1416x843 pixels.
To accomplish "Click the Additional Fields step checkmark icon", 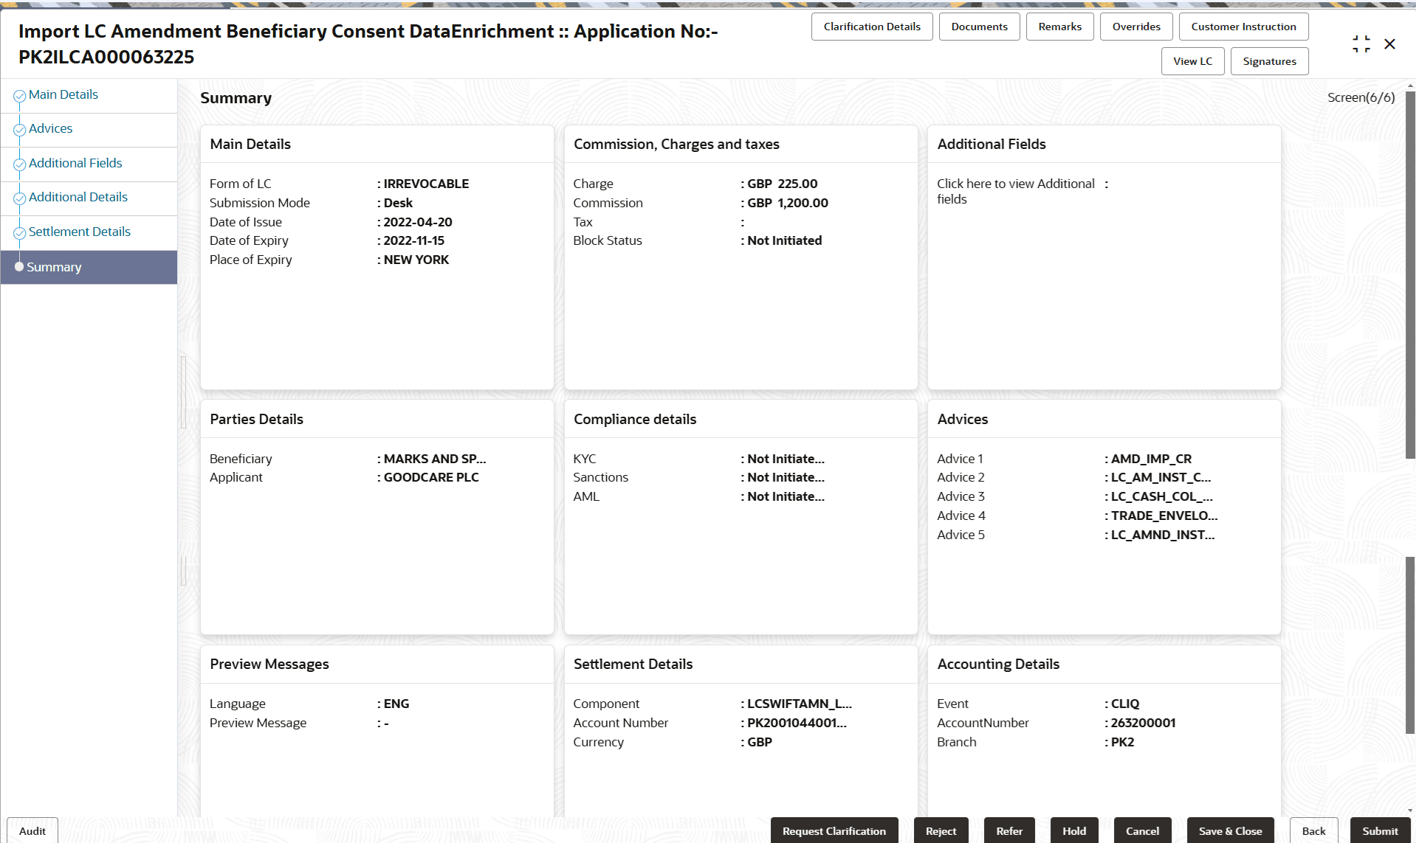I will pyautogui.click(x=20, y=164).
